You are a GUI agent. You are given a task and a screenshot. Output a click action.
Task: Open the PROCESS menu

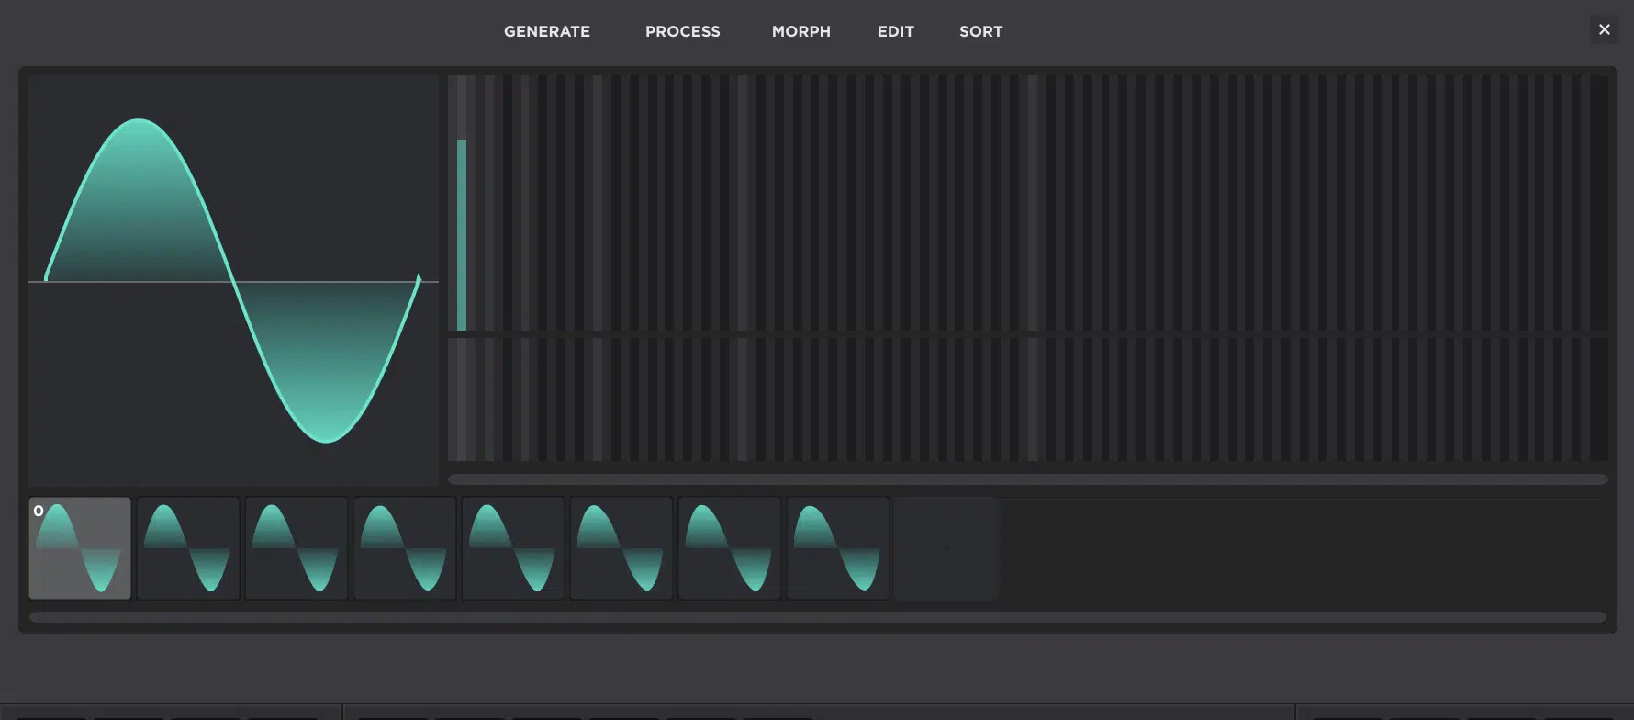point(682,31)
